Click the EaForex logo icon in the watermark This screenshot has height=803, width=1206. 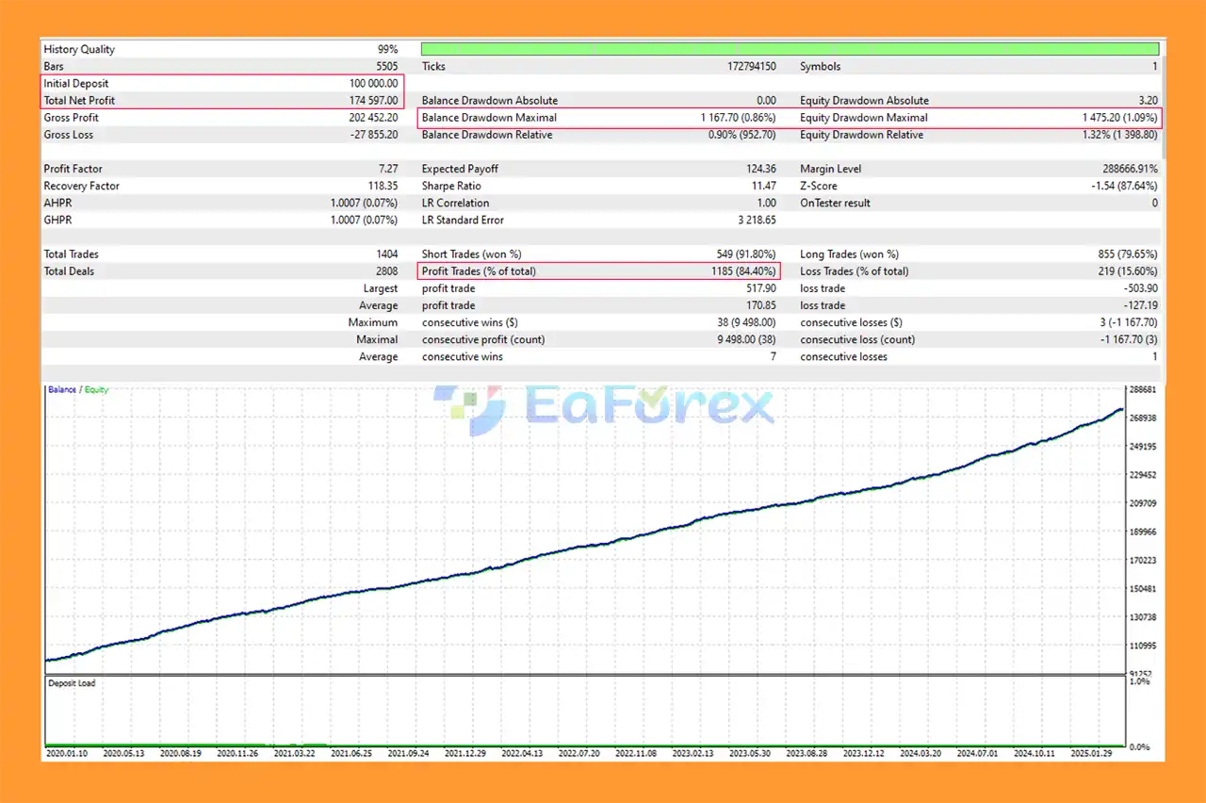[x=468, y=408]
